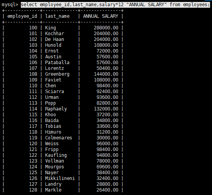Click the highlighted SQL select statement
212x195 pixels.
point(115,5)
